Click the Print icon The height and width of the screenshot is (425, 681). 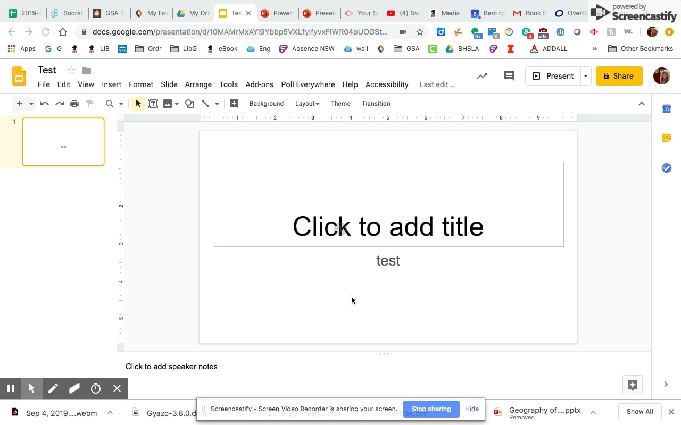point(74,104)
